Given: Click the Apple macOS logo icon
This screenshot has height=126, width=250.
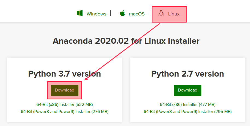Looking at the screenshot, I should (122, 13).
